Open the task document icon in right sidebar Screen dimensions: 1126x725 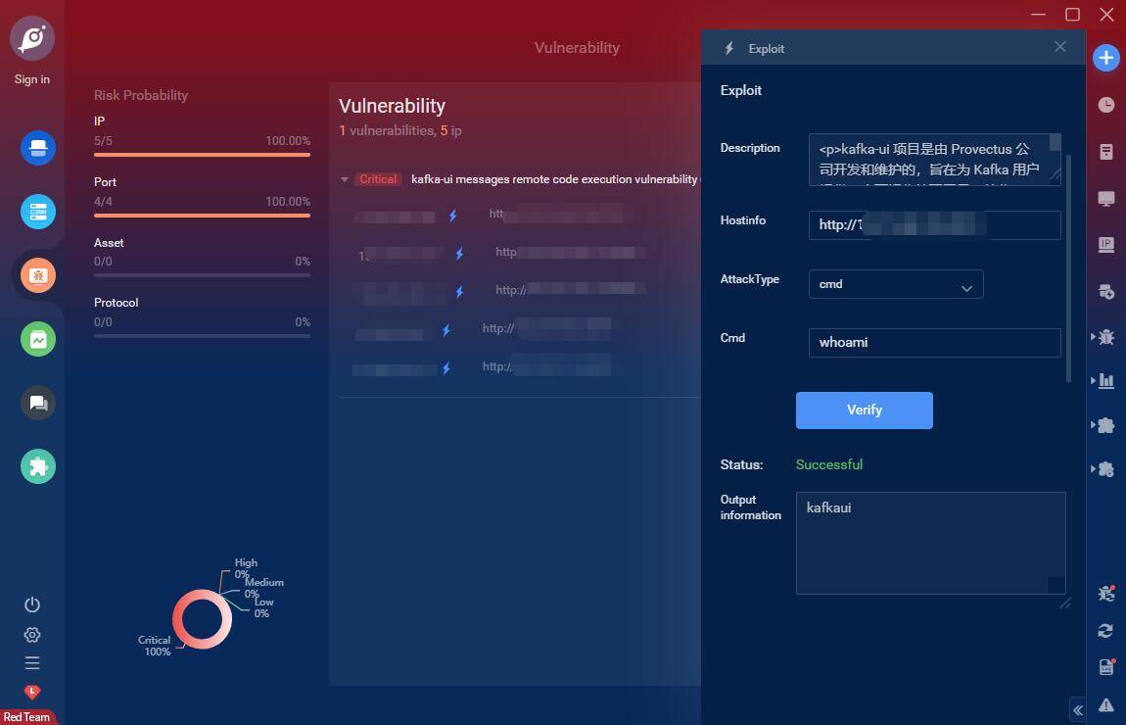click(1105, 152)
